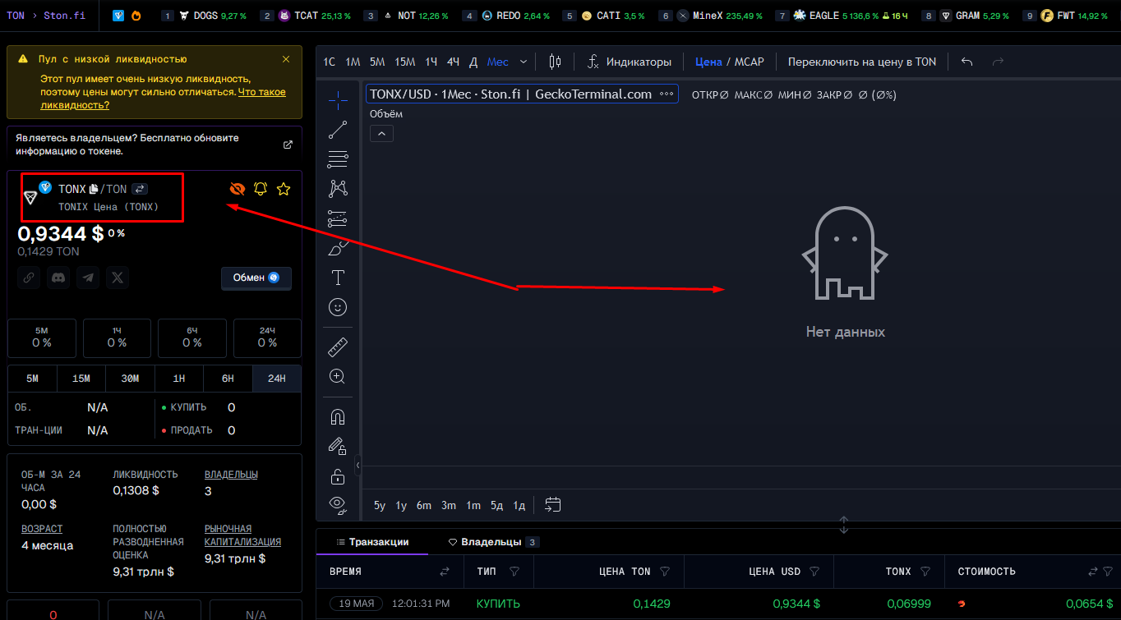Switch chart to MCAP mode
Viewport: 1121px width, 620px height.
[x=749, y=62]
